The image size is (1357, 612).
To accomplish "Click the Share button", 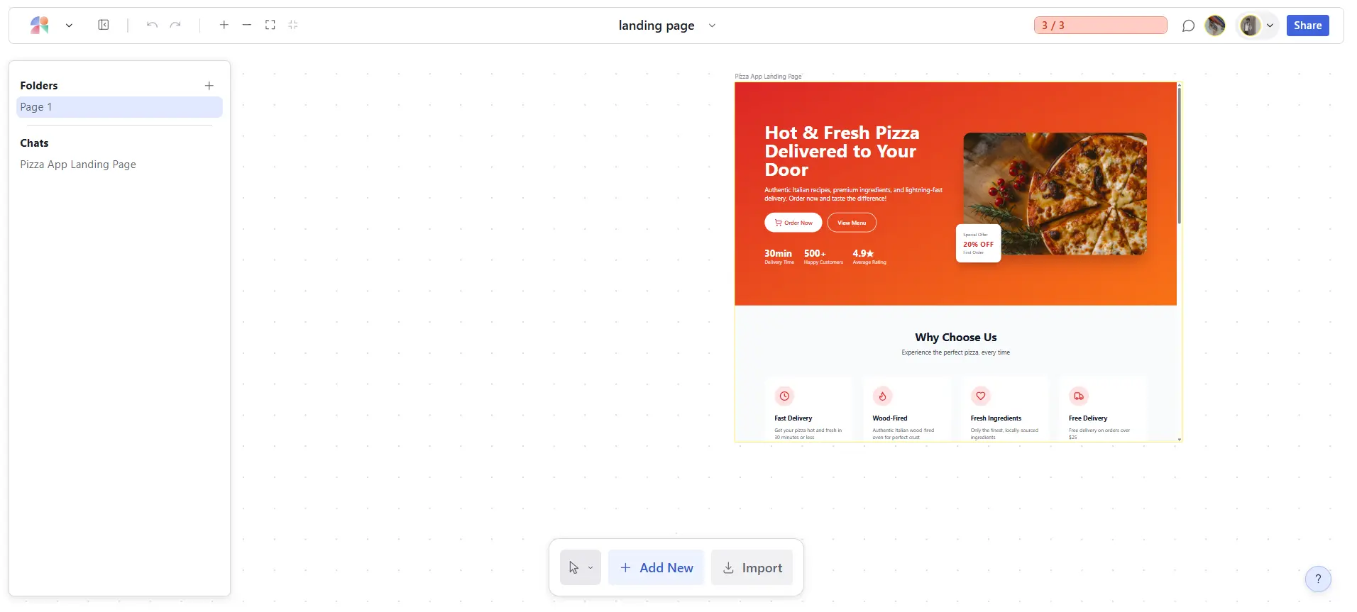I will pos(1307,26).
